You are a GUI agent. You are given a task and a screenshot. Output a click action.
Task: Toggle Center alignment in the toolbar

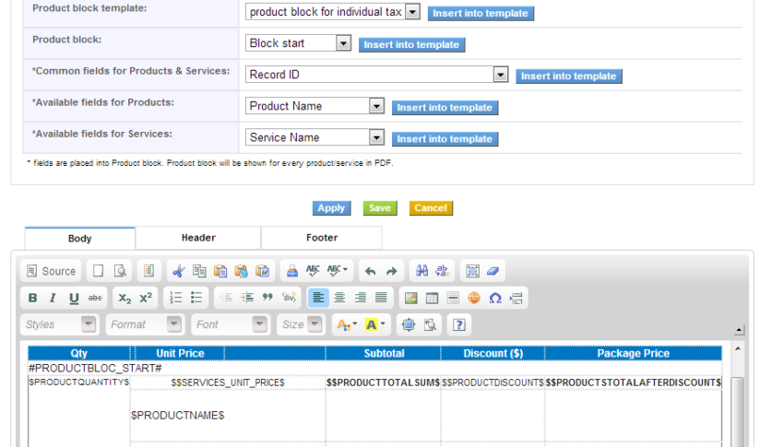point(339,298)
